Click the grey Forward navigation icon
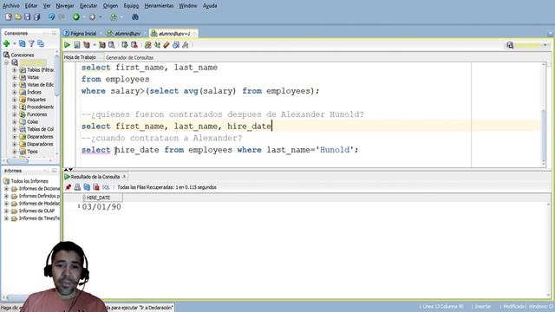 (x=92, y=16)
